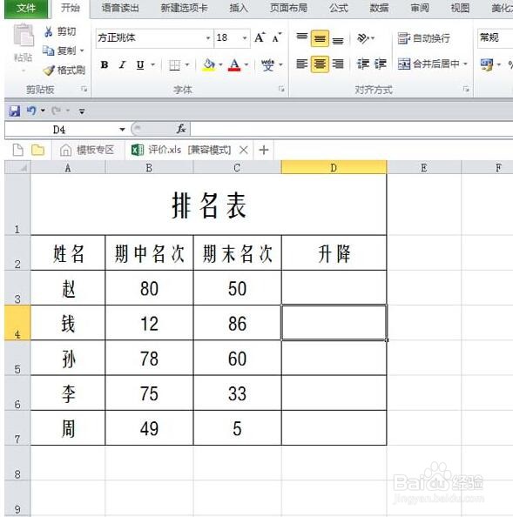Image resolution: width=513 pixels, height=517 pixels.
Task: Expand the font color dropdown arrow
Action: pyautogui.click(x=246, y=64)
